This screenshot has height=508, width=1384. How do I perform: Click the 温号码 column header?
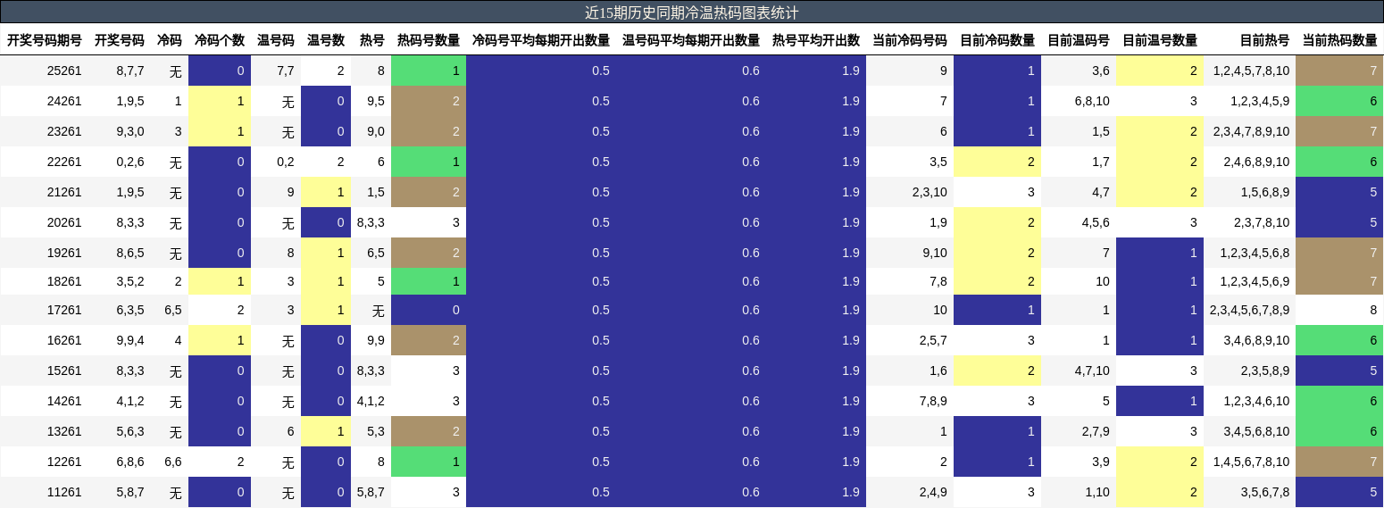[x=276, y=40]
